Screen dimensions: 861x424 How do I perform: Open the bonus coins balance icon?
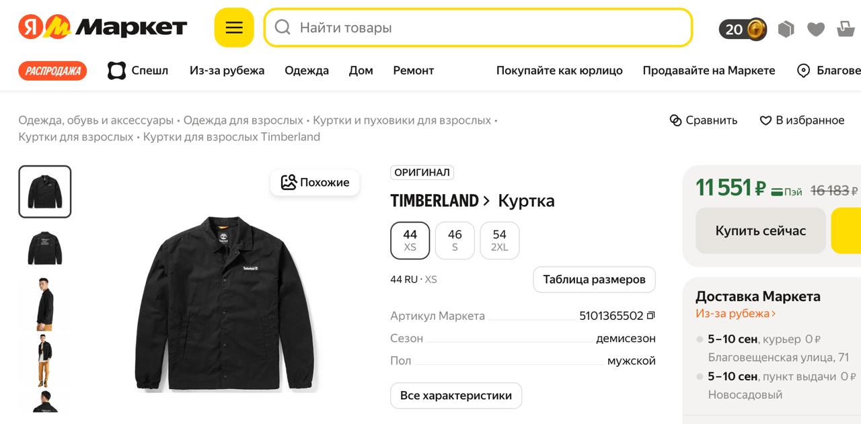point(743,29)
